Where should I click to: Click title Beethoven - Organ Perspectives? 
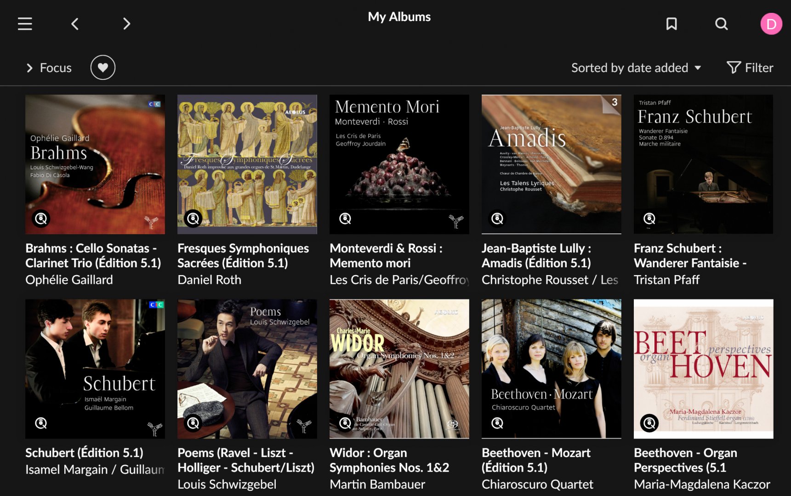[x=685, y=460]
